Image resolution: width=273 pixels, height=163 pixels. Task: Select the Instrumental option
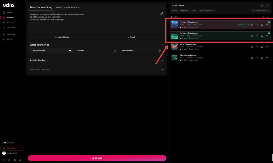[141, 51]
